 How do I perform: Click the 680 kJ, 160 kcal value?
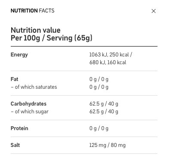108,62
